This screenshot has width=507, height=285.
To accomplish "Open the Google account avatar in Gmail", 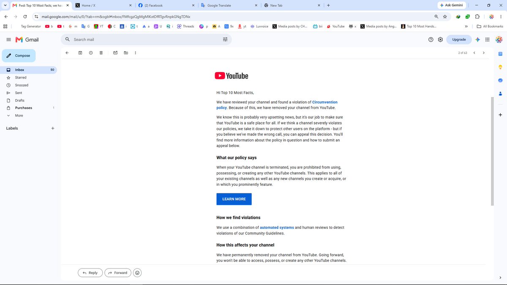I will [499, 39].
